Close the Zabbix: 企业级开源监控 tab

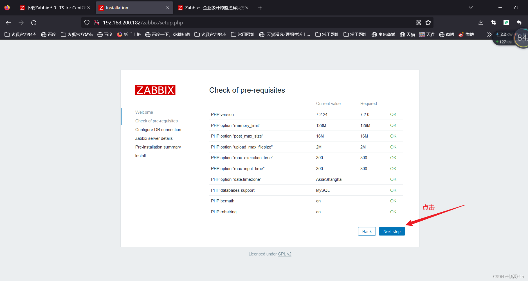coord(247,8)
